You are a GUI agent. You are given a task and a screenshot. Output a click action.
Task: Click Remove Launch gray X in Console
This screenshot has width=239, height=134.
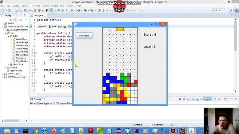tap(184, 99)
